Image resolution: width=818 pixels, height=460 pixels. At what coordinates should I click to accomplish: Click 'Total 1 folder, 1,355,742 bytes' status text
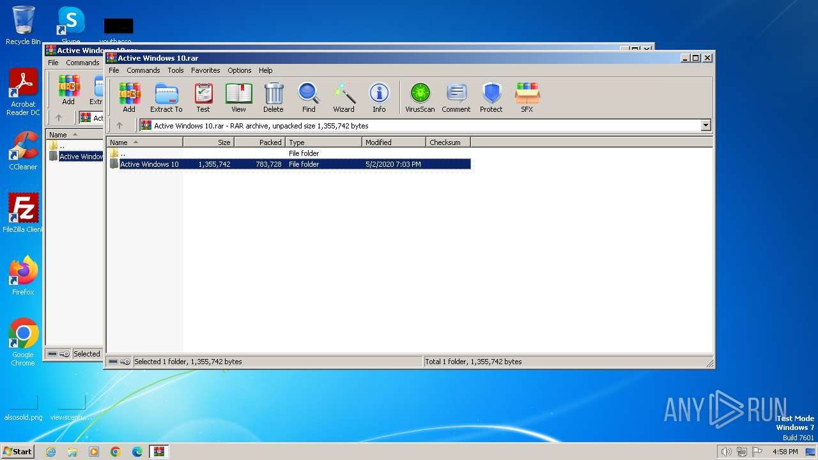coord(474,362)
